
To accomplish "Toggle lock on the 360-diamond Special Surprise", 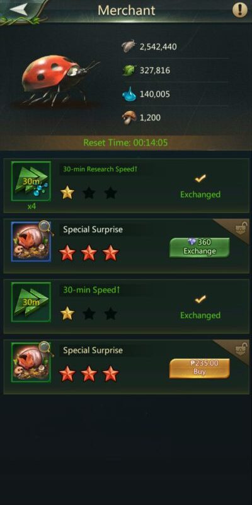I will 241,228.
